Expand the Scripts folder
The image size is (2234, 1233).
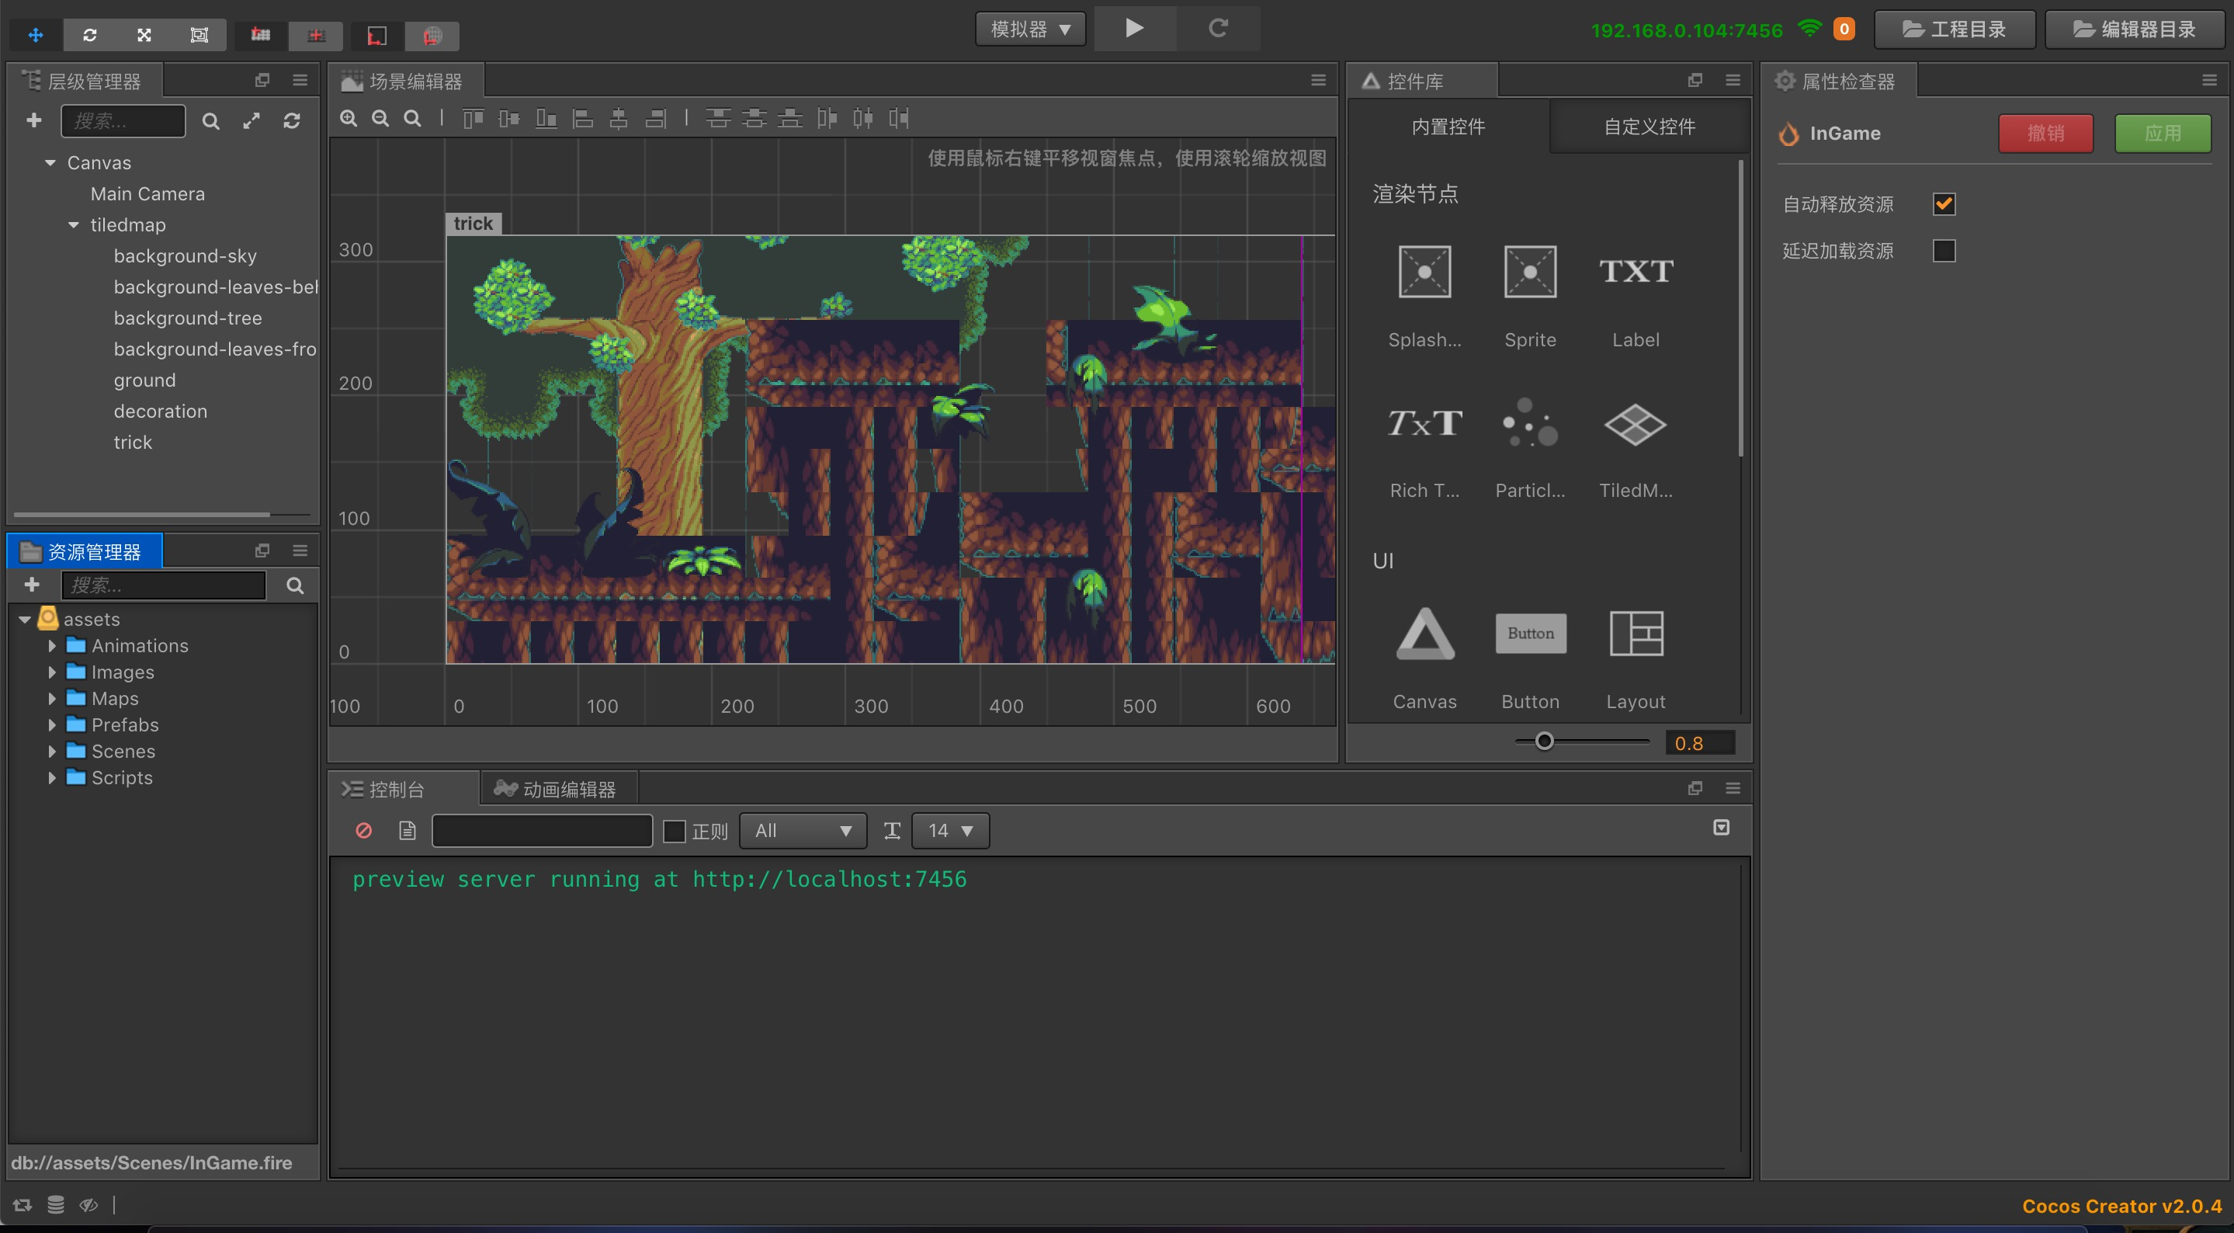[x=52, y=778]
